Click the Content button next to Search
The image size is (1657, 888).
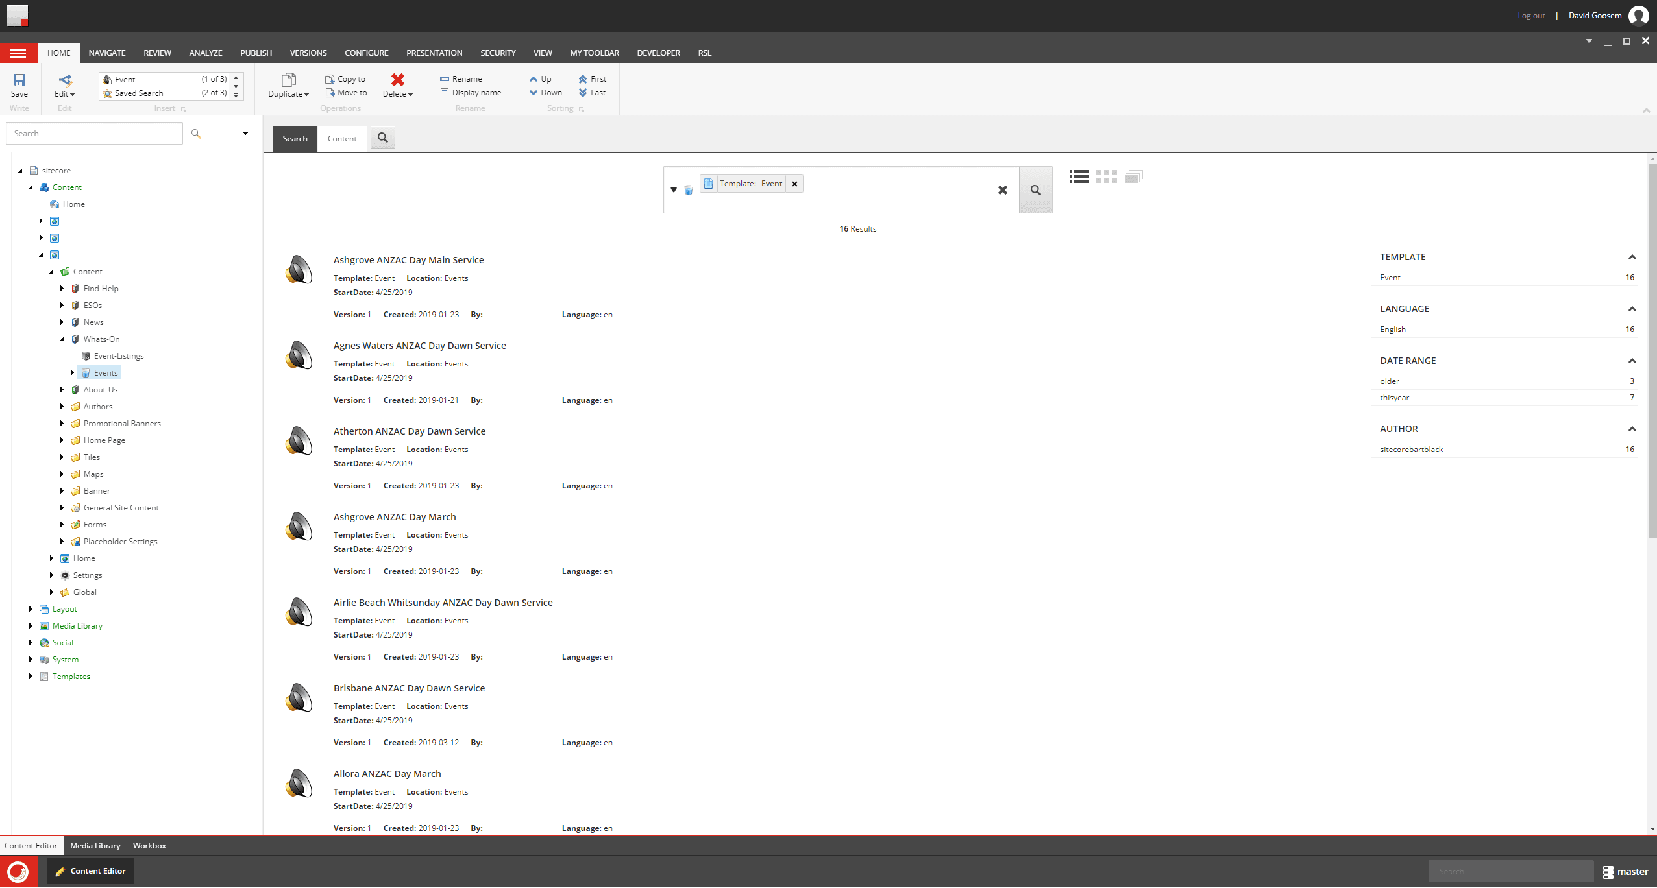click(x=342, y=138)
